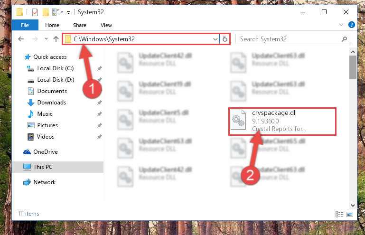The height and width of the screenshot is (235, 365).
Task: Toggle pin next to Music
Action: click(99, 114)
